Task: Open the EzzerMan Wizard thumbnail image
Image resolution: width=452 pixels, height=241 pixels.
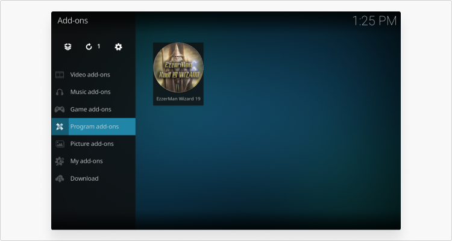Action: pos(178,68)
